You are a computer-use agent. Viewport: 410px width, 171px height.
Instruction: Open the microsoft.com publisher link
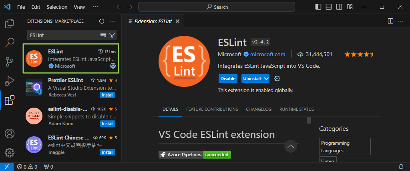click(x=268, y=54)
